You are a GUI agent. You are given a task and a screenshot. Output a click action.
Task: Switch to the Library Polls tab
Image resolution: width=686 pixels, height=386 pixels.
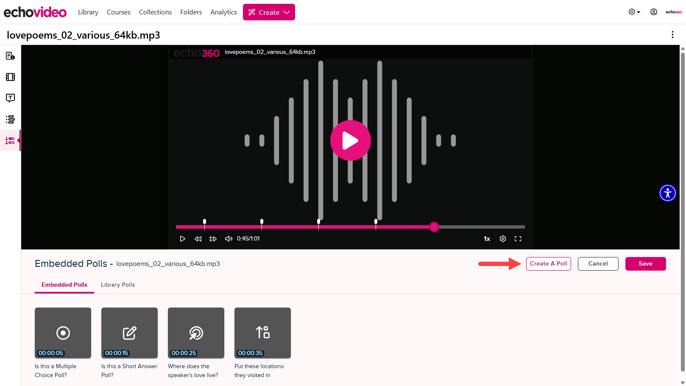click(118, 285)
